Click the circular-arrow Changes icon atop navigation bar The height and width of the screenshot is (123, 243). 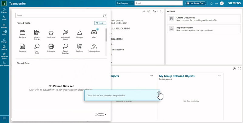4,11
